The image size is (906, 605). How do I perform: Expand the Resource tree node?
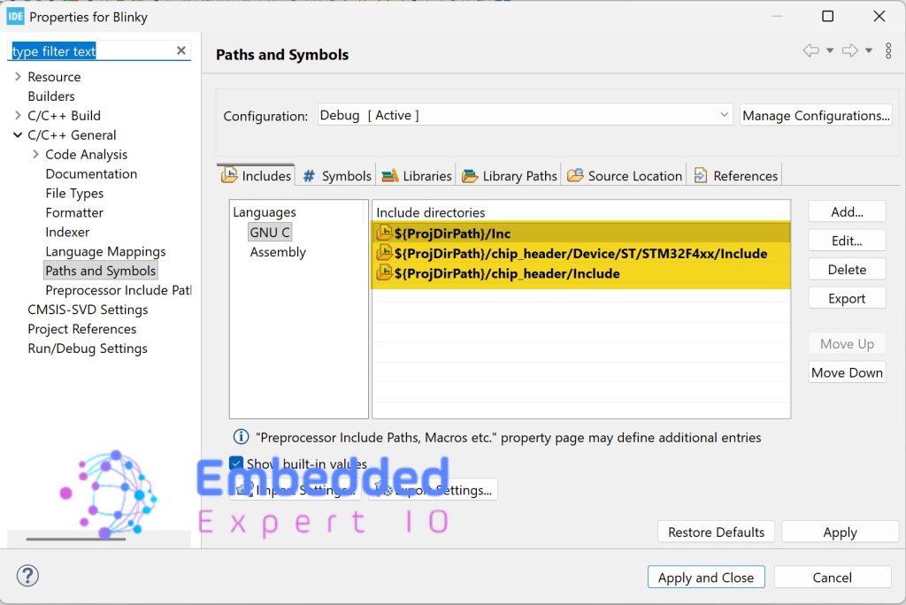point(18,77)
